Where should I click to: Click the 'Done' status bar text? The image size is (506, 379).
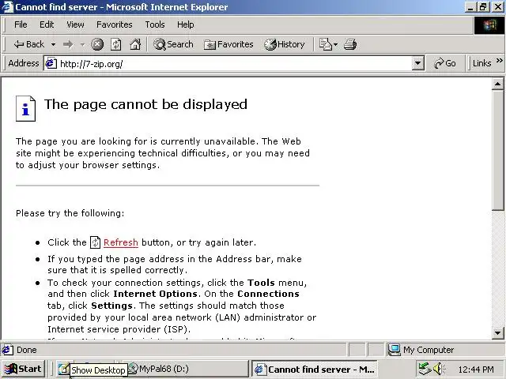pyautogui.click(x=26, y=350)
